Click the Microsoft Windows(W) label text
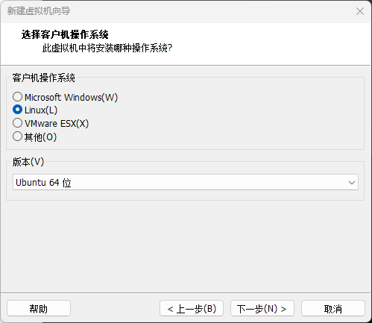 (71, 97)
